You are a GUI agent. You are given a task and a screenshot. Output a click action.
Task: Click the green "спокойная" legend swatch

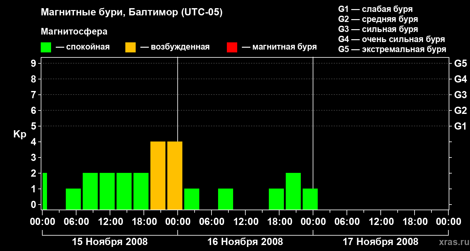46,47
